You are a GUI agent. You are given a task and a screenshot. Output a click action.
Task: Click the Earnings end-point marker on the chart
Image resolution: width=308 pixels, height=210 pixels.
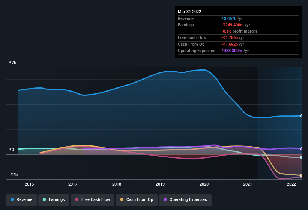click(302, 157)
